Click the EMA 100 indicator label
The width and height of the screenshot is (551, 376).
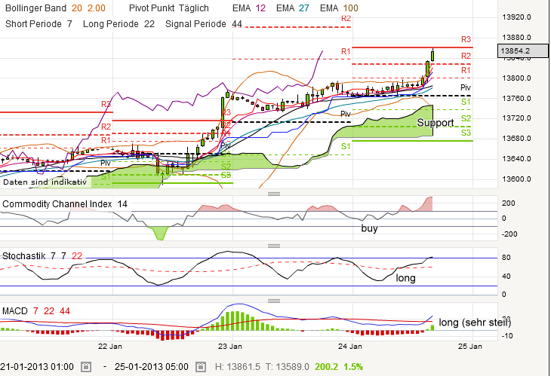click(x=339, y=8)
